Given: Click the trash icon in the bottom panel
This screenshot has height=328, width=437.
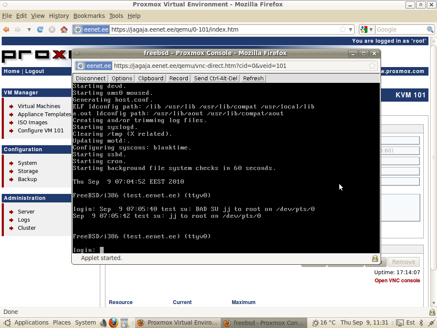Looking at the screenshot, I should [x=124, y=323].
